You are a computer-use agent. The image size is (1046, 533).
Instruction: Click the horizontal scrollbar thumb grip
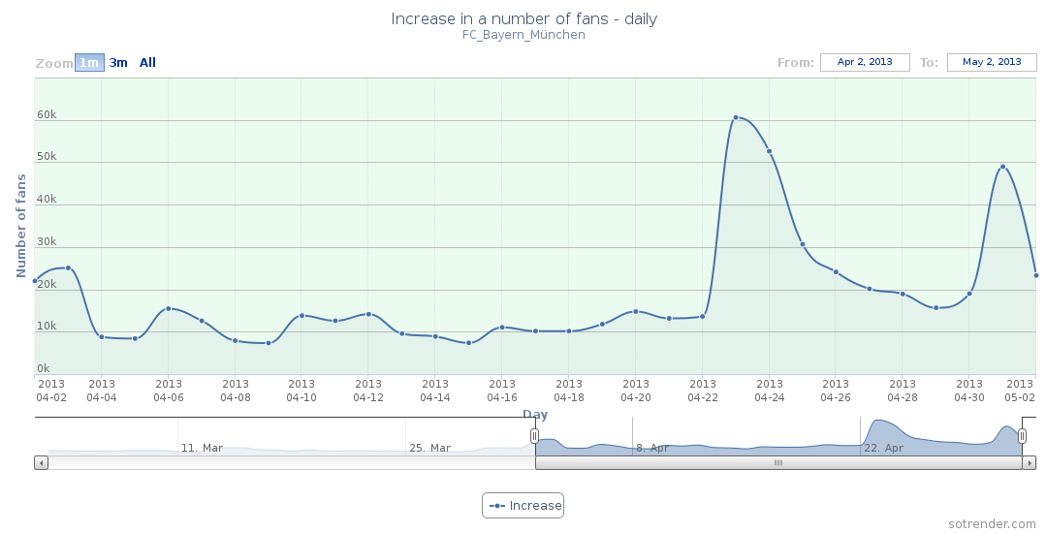[x=777, y=463]
